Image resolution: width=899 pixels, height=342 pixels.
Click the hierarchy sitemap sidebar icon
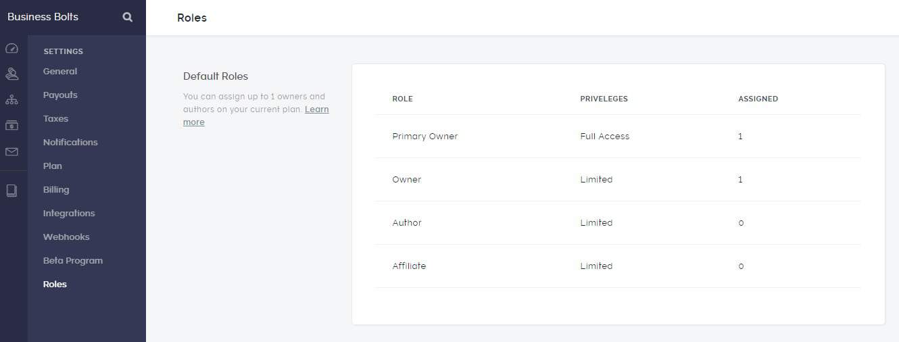[x=11, y=100]
